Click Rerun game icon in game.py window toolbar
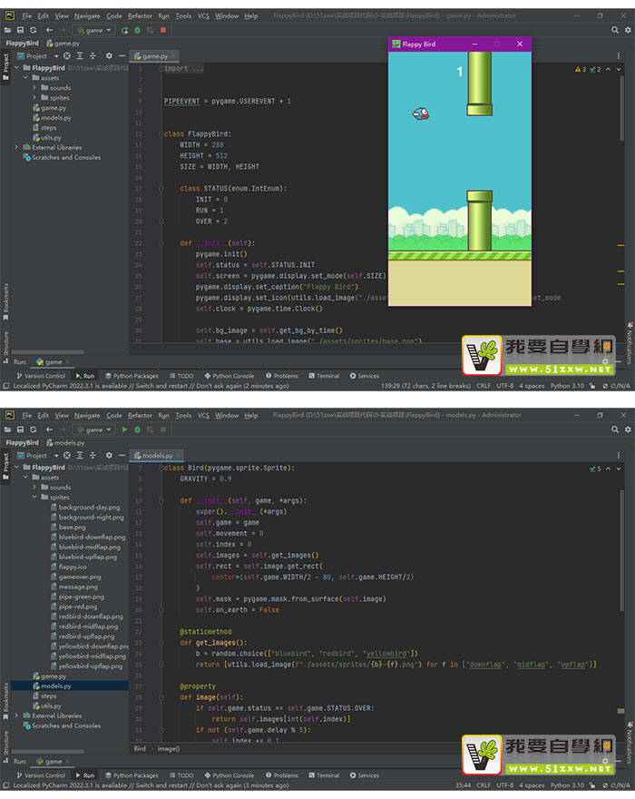This screenshot has width=635, height=799. click(x=125, y=30)
